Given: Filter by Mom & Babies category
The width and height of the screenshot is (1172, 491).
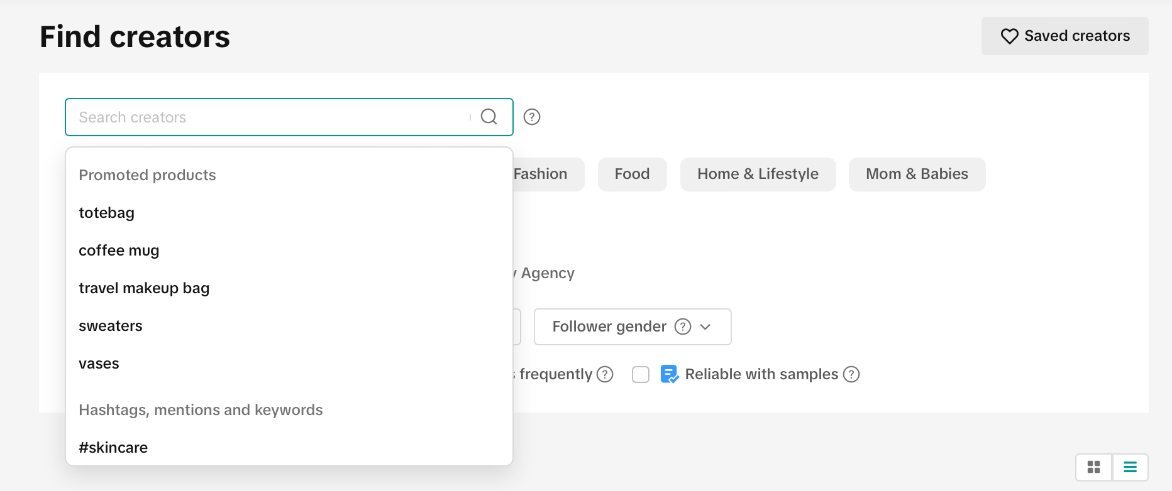Looking at the screenshot, I should coord(917,174).
